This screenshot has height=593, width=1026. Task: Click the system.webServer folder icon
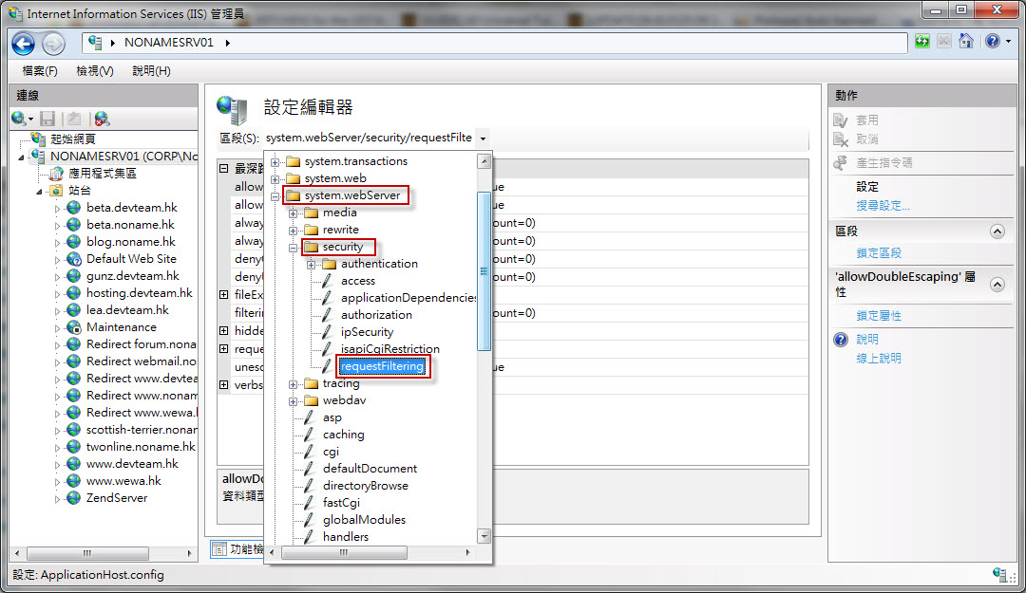point(294,195)
